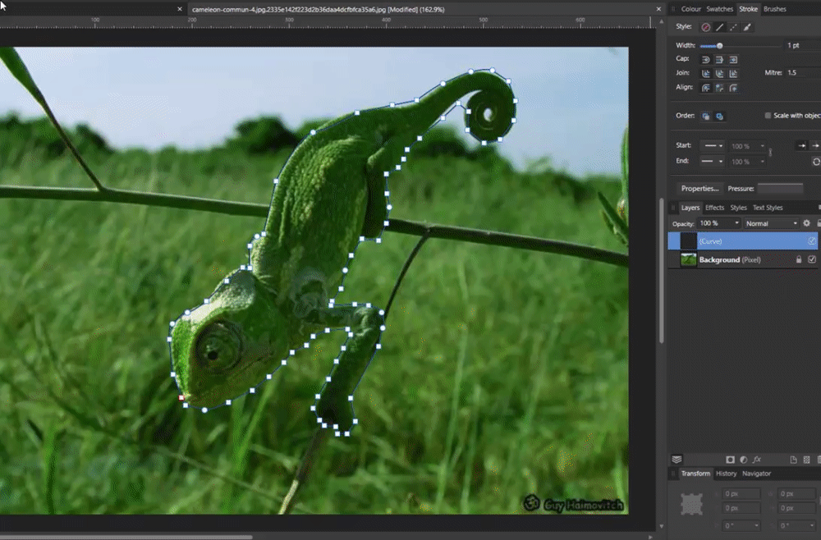Screen dimensions: 821x540
Task: Choose the Dashed line stroke style
Action: [x=733, y=27]
